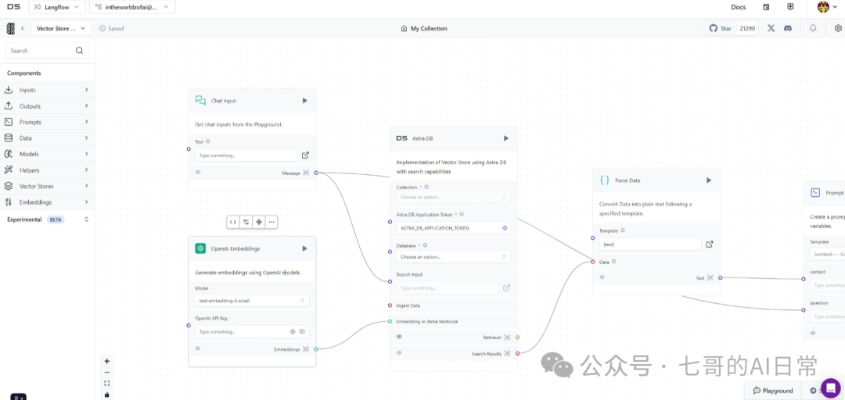Expand the Embeddings components category
Screen dimensions: 845x400
[47, 202]
